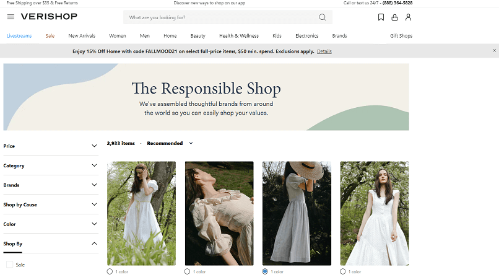Check the Sale checkbox
The height and width of the screenshot is (277, 499).
tap(10, 265)
